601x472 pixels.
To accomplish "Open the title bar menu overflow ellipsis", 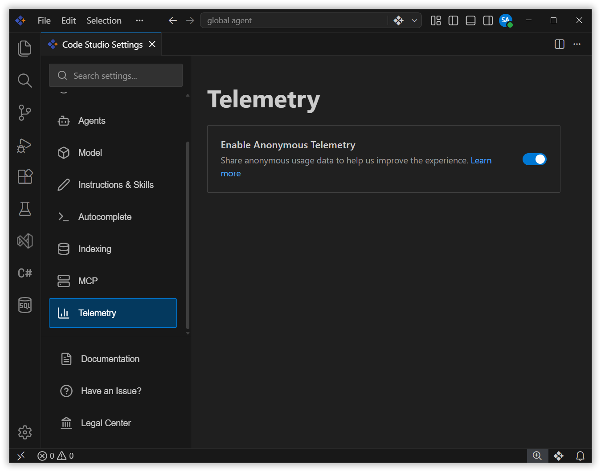I will pyautogui.click(x=139, y=20).
